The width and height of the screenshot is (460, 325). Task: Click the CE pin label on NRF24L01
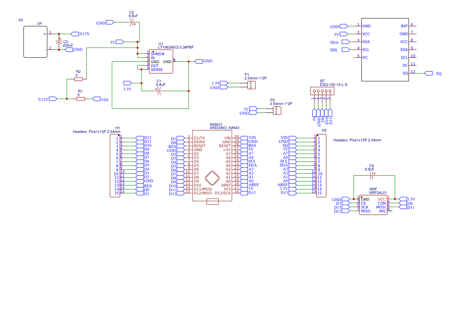point(363,203)
